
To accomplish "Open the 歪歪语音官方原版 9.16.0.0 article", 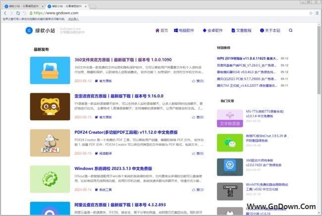I will [x=119, y=96].
